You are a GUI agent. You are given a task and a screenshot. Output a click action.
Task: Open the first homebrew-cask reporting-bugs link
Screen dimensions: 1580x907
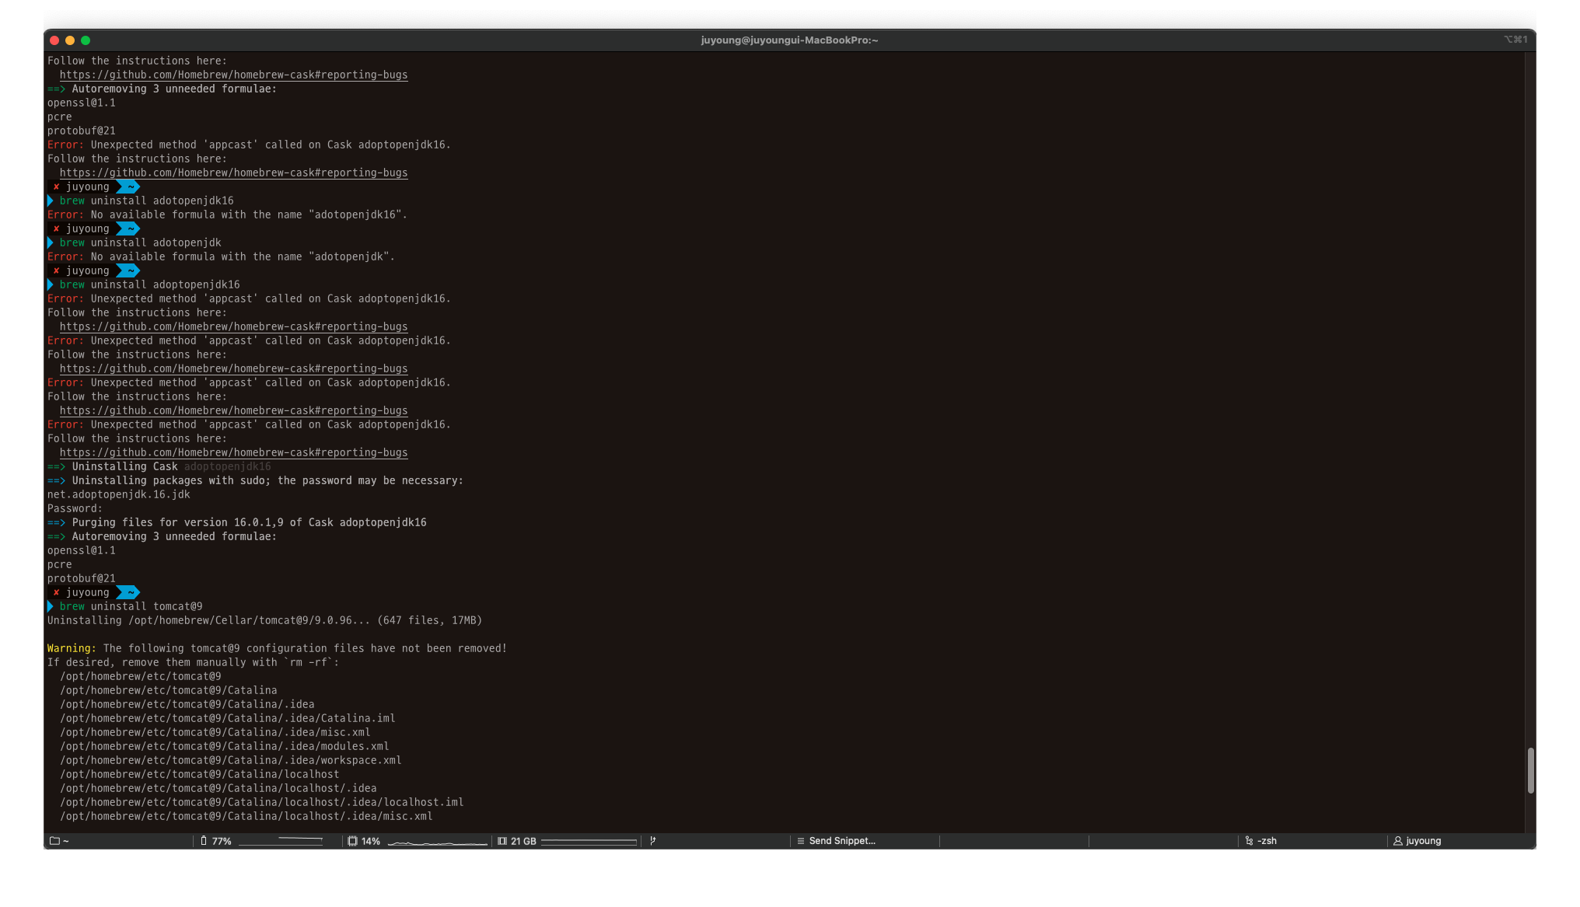tap(233, 75)
